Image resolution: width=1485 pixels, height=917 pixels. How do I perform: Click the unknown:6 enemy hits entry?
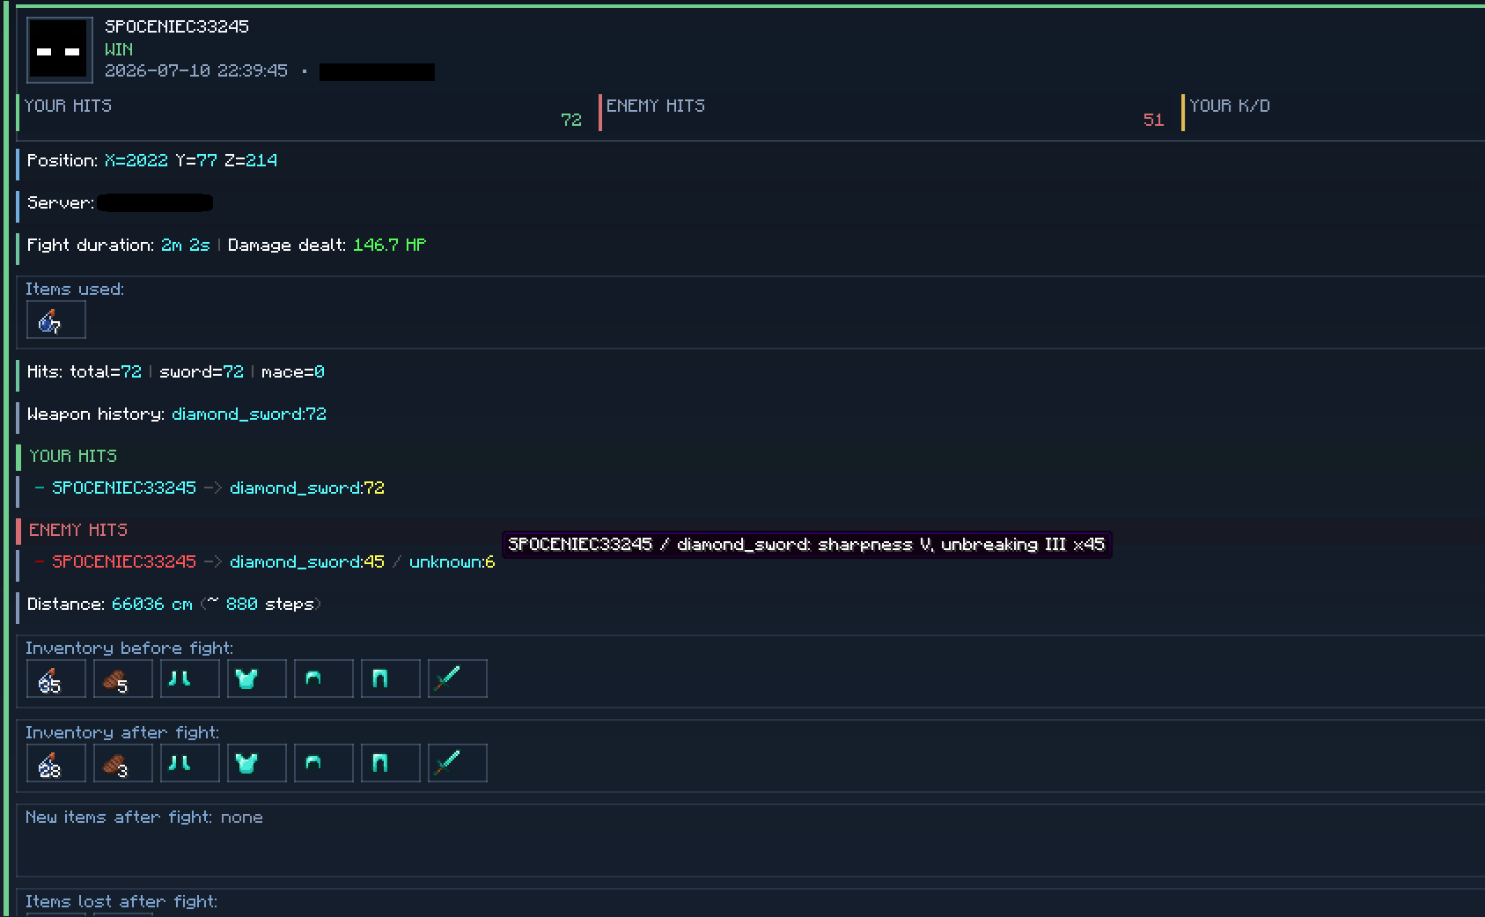pyautogui.click(x=452, y=561)
